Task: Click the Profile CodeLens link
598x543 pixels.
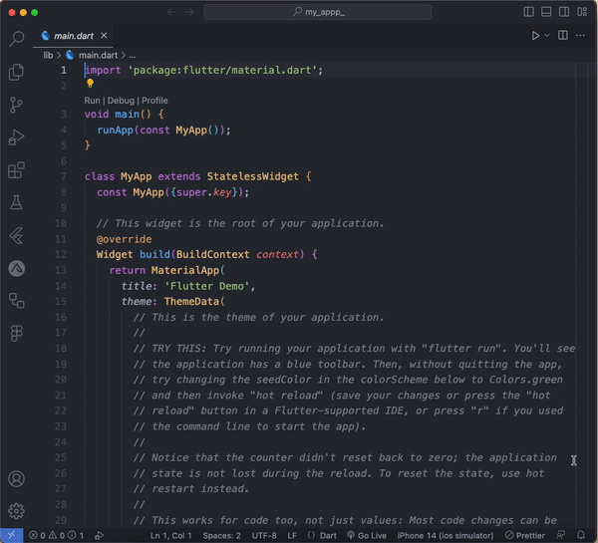Action: click(x=154, y=101)
